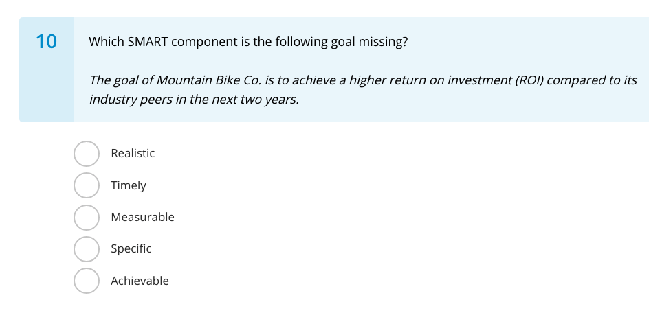Click the "Which SMART component" question line

pyautogui.click(x=248, y=42)
